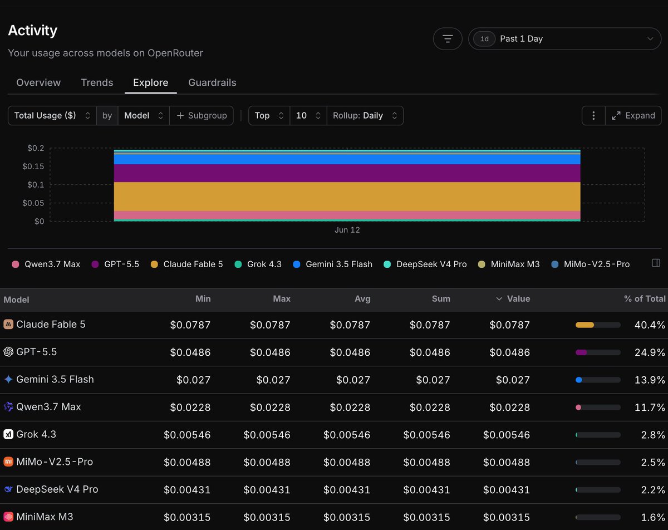Click the purple GPT-5.5 chart band
The width and height of the screenshot is (668, 530).
[347, 173]
